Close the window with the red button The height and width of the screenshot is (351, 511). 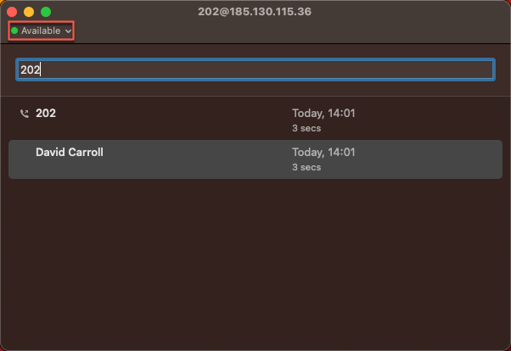click(12, 12)
